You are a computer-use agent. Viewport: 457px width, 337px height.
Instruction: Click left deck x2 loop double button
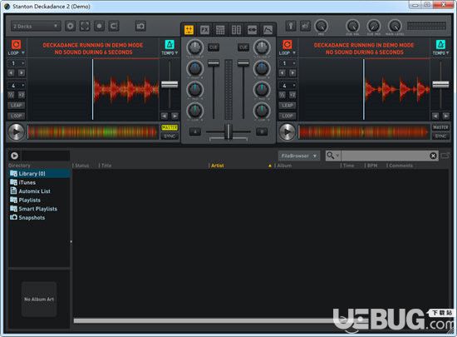coord(22,95)
